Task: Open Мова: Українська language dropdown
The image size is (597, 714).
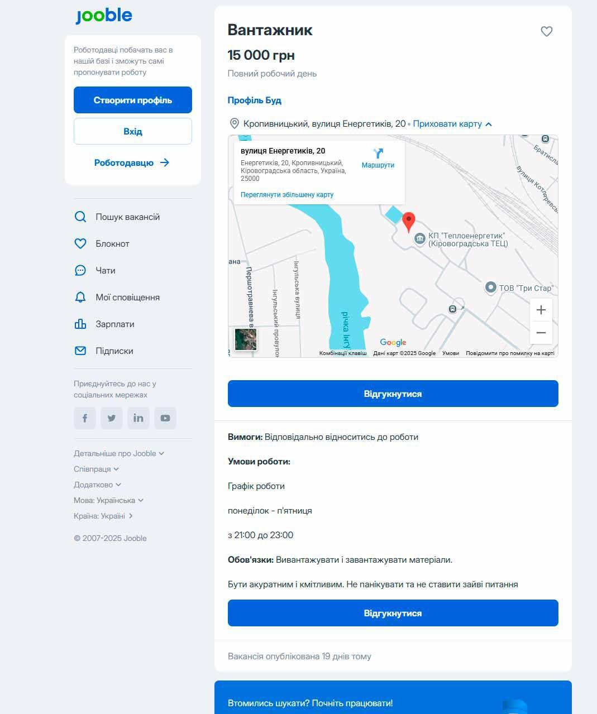Action: (108, 500)
